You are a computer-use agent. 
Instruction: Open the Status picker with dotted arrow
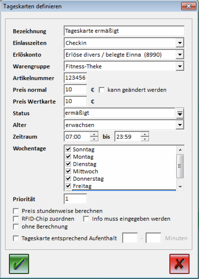[180, 113]
